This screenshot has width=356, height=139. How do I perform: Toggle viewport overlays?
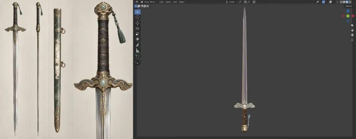(x=331, y=2)
